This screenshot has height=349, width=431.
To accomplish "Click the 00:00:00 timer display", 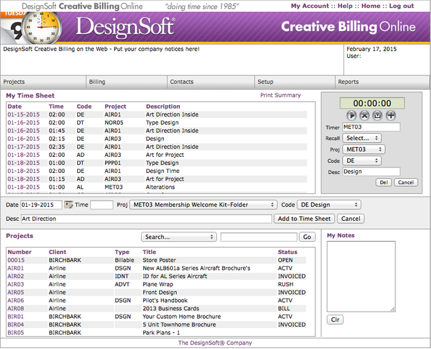I will click(x=372, y=103).
